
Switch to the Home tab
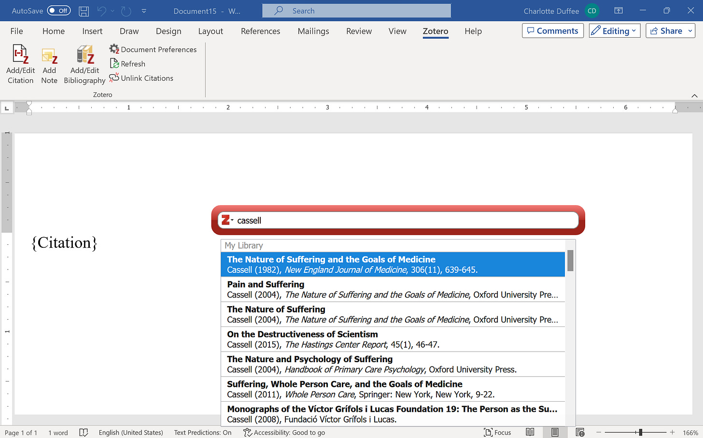tap(54, 31)
